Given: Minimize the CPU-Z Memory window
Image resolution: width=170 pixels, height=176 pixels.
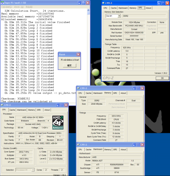Looking at the screenshot, I should pos(134,88).
